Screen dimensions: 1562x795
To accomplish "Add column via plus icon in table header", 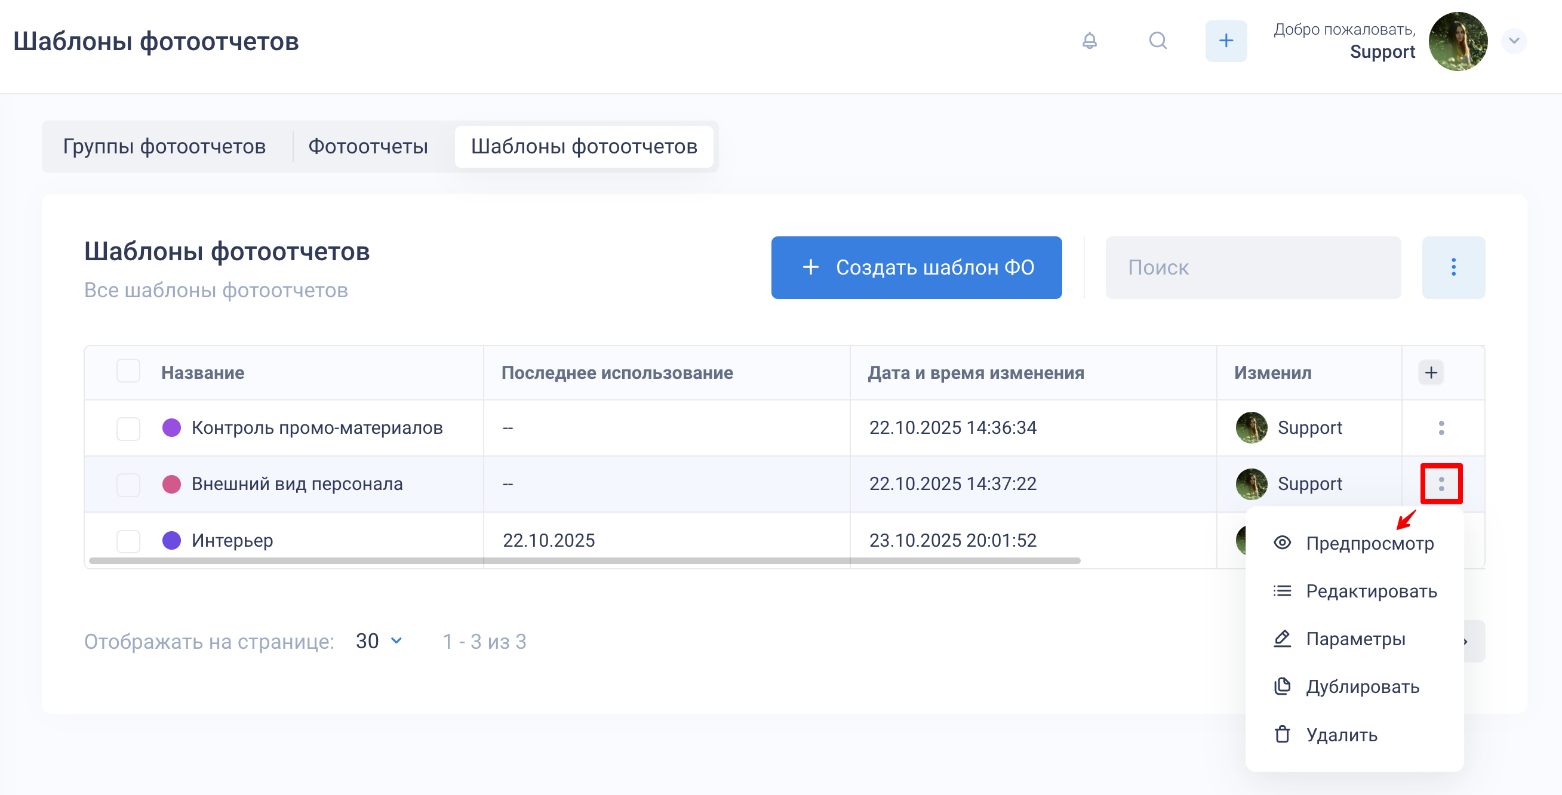I will [x=1431, y=372].
